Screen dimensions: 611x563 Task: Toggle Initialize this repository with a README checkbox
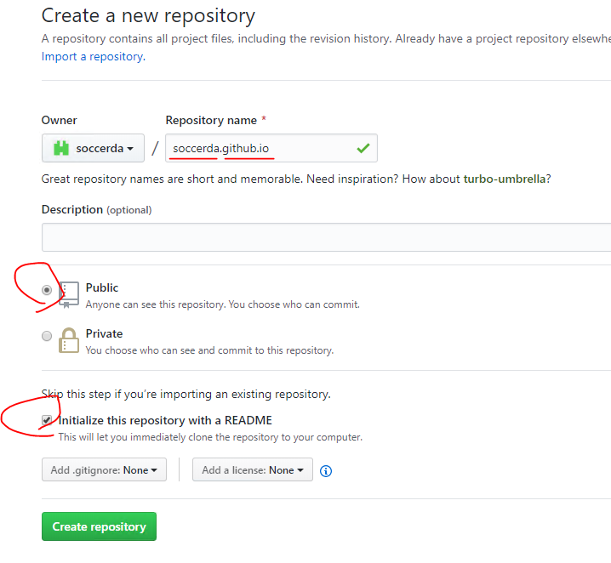pyautogui.click(x=47, y=420)
